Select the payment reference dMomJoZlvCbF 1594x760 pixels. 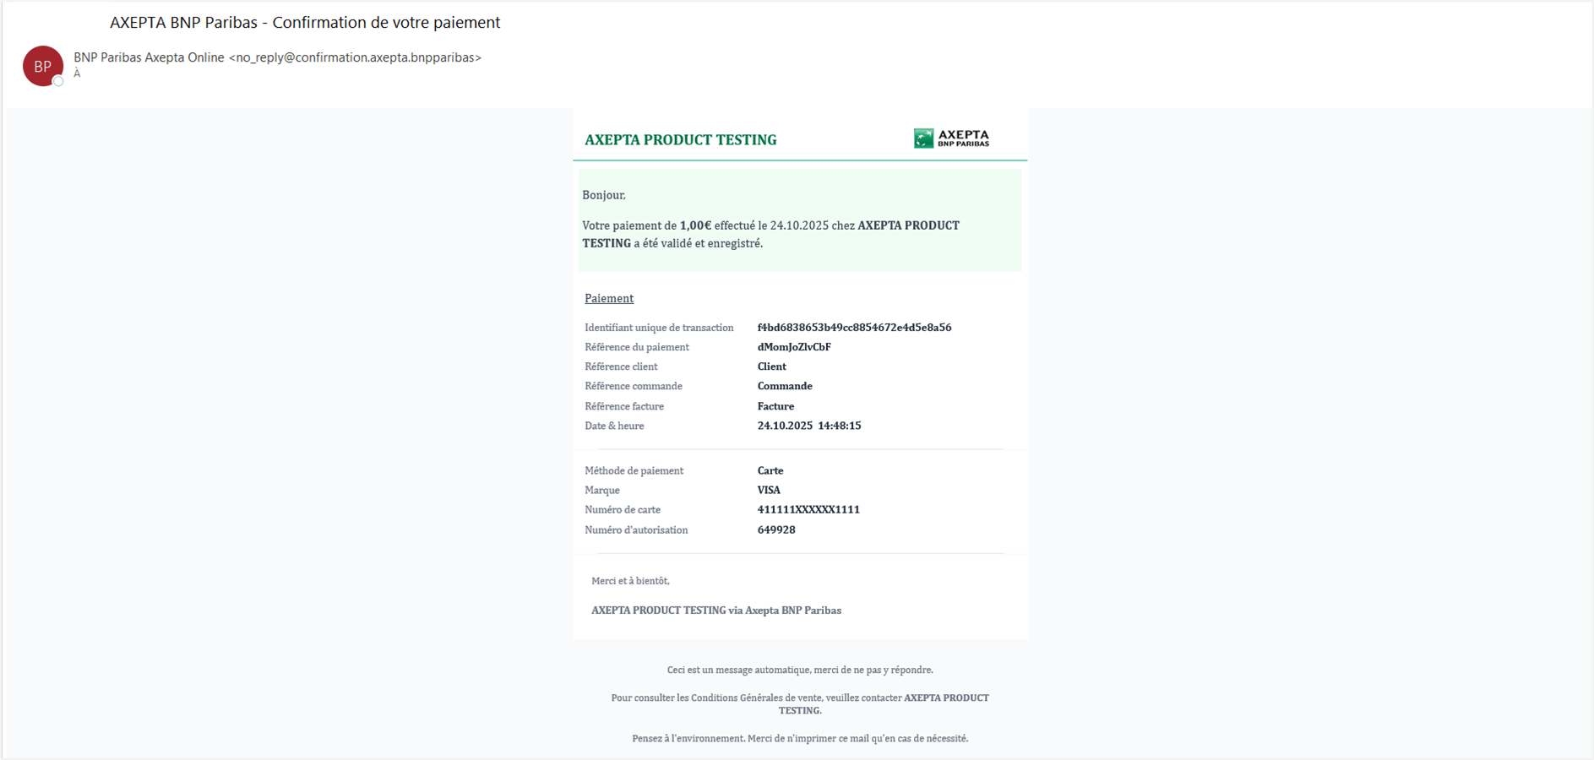(794, 347)
